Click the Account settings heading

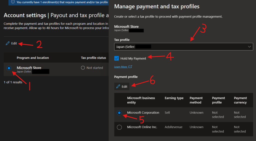pos(25,15)
